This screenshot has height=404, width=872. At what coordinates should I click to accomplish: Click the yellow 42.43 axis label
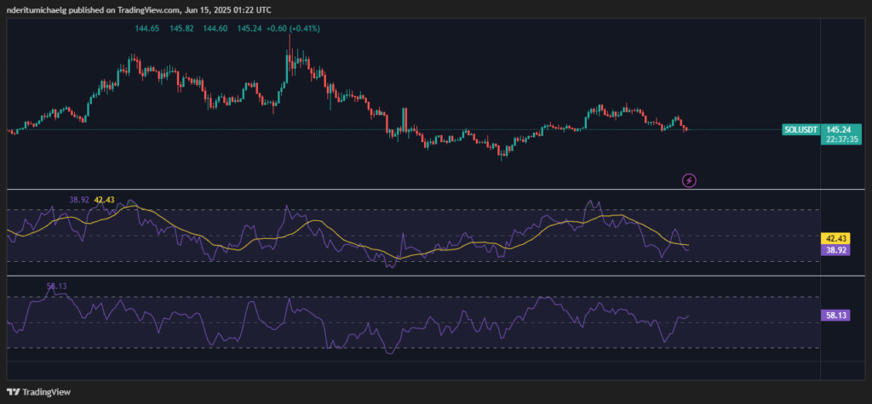pos(835,238)
